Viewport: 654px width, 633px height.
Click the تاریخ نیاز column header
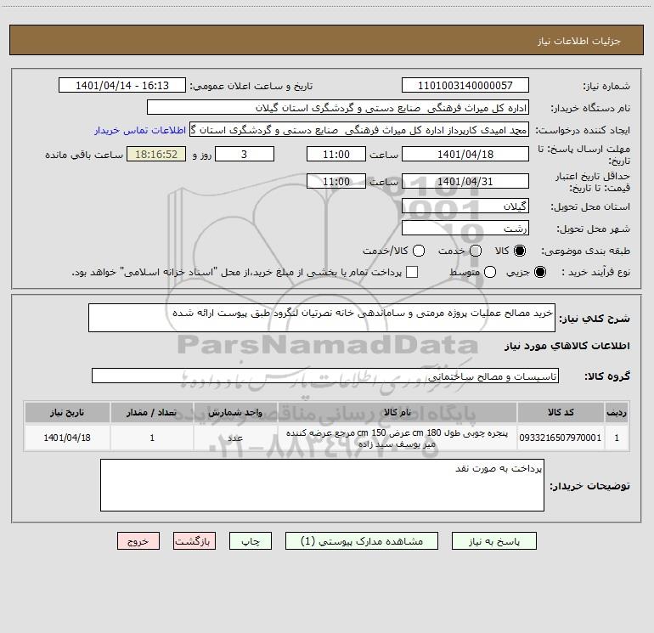point(67,412)
